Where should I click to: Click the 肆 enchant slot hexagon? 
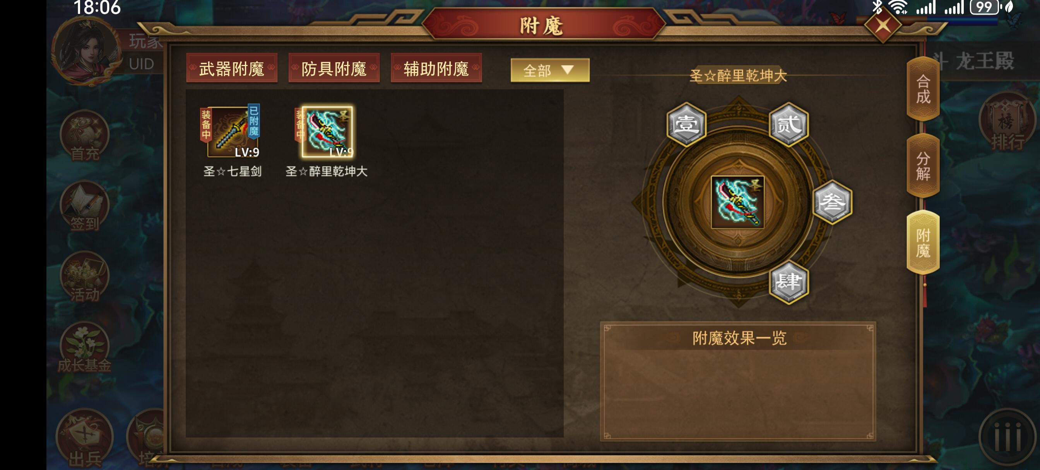coord(789,281)
